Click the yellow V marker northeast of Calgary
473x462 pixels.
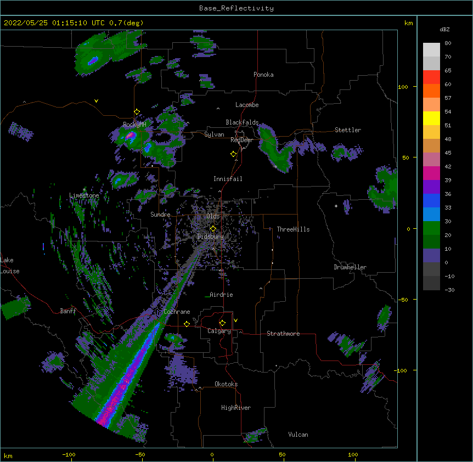coord(235,320)
